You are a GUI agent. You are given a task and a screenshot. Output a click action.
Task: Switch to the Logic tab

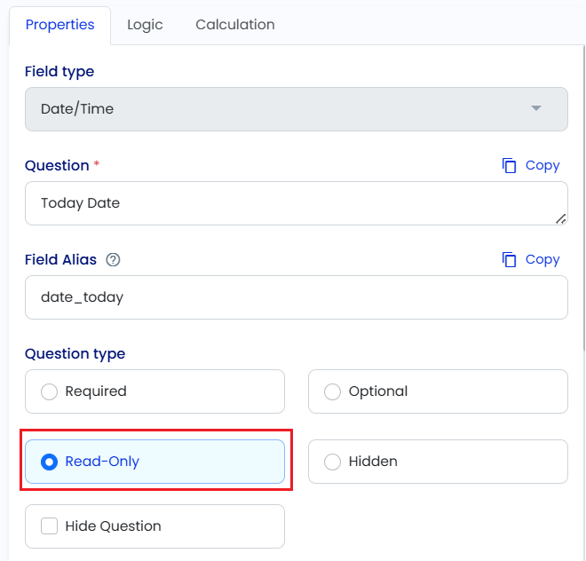pos(145,25)
